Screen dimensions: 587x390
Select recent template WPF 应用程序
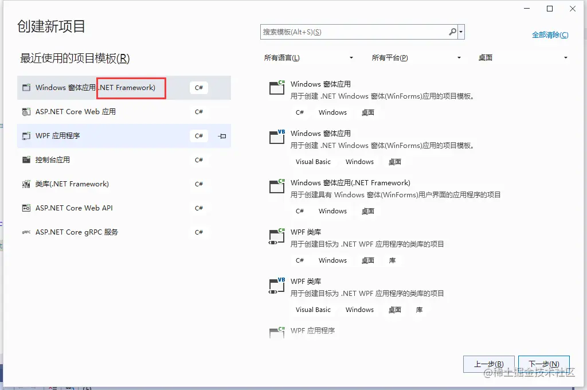tap(124, 135)
